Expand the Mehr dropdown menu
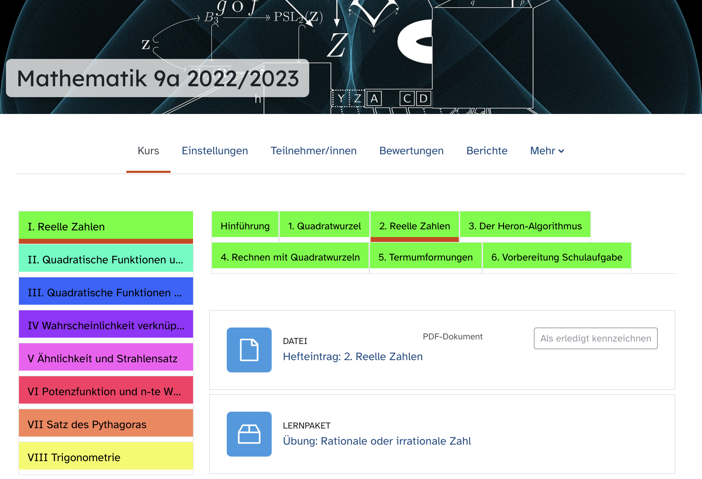 click(547, 151)
